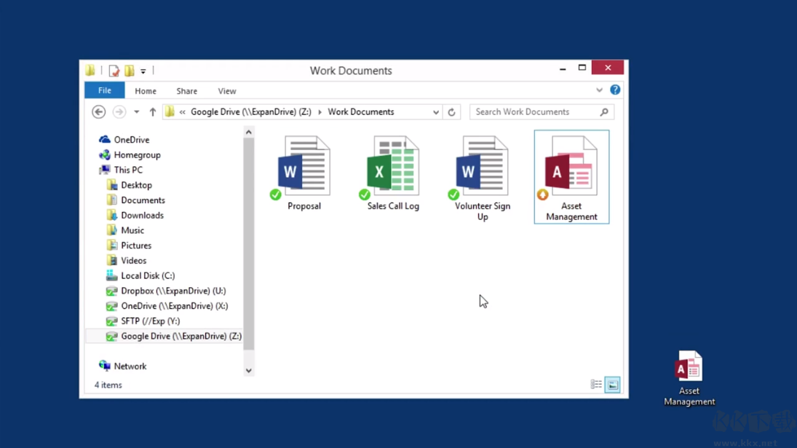The image size is (797, 448).
Task: Open the File ribbon tab
Action: [x=105, y=90]
